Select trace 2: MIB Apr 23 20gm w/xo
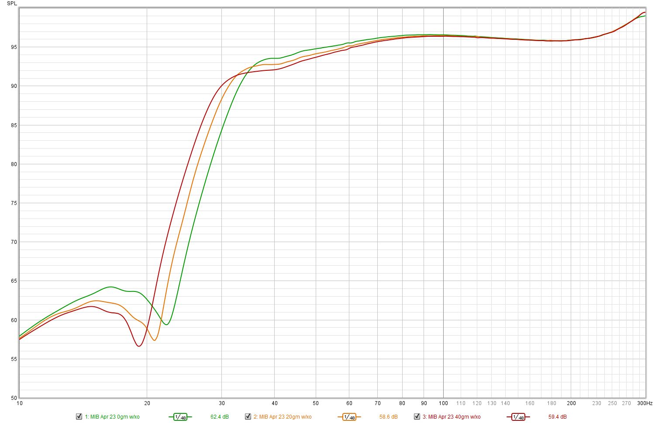Viewport: 655px width, 423px height. pos(283,417)
